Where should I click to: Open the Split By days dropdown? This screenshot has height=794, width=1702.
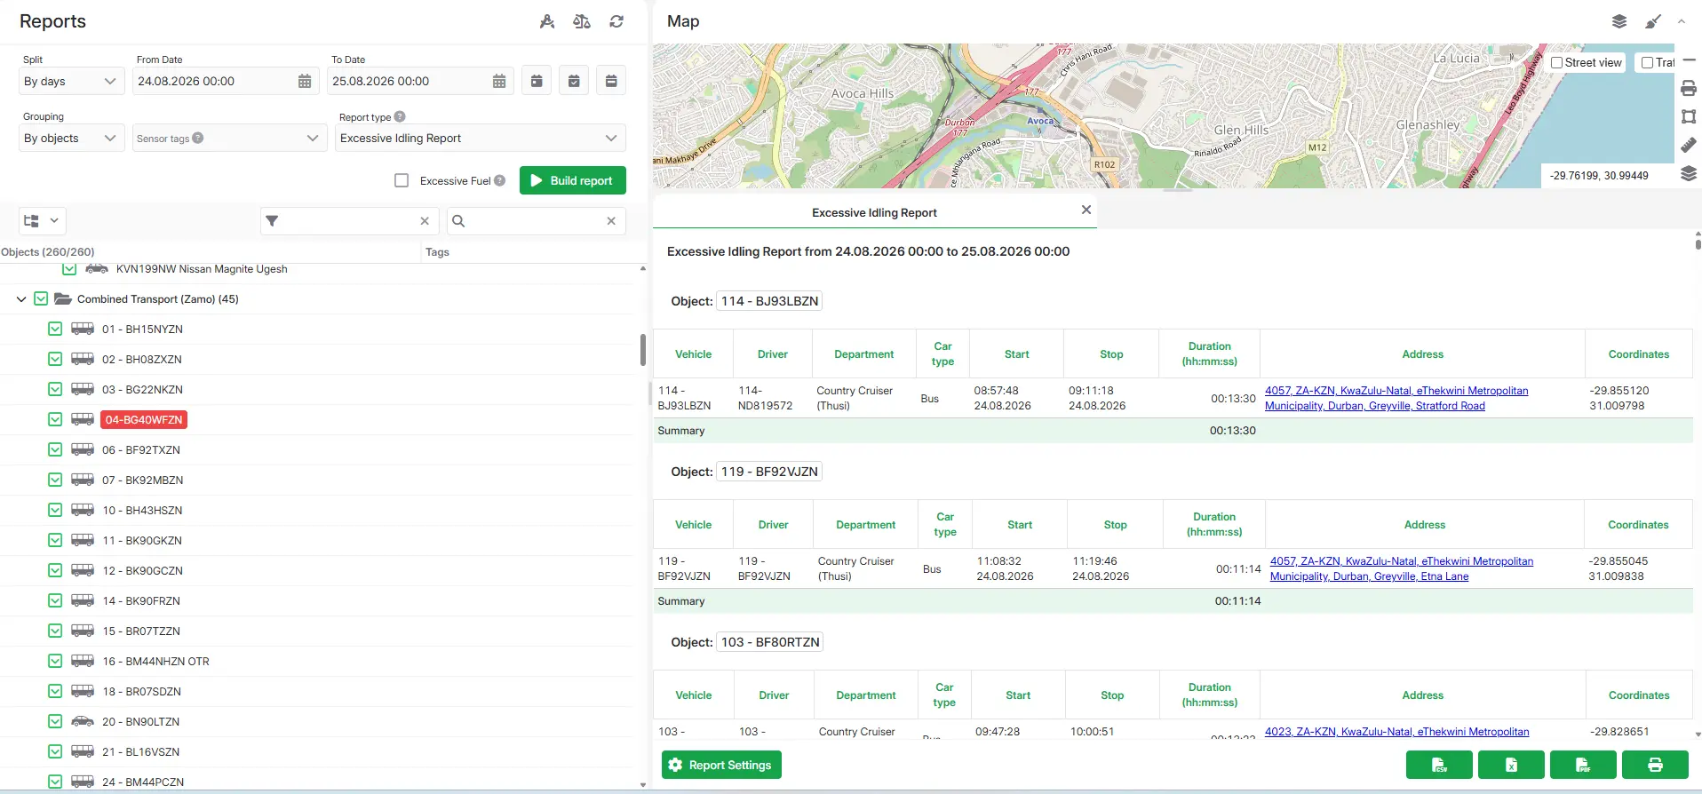click(71, 81)
